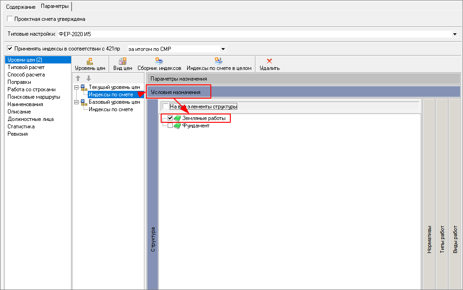The height and width of the screenshot is (290, 463).
Task: Switch to the Содержание tab
Action: click(20, 6)
